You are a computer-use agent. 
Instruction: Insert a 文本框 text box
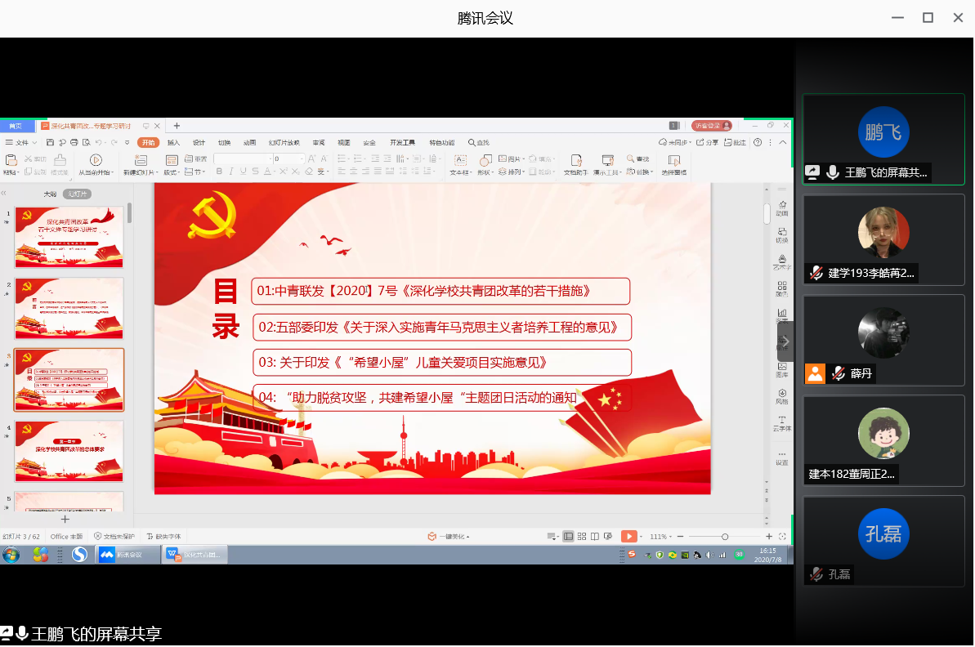coord(460,160)
